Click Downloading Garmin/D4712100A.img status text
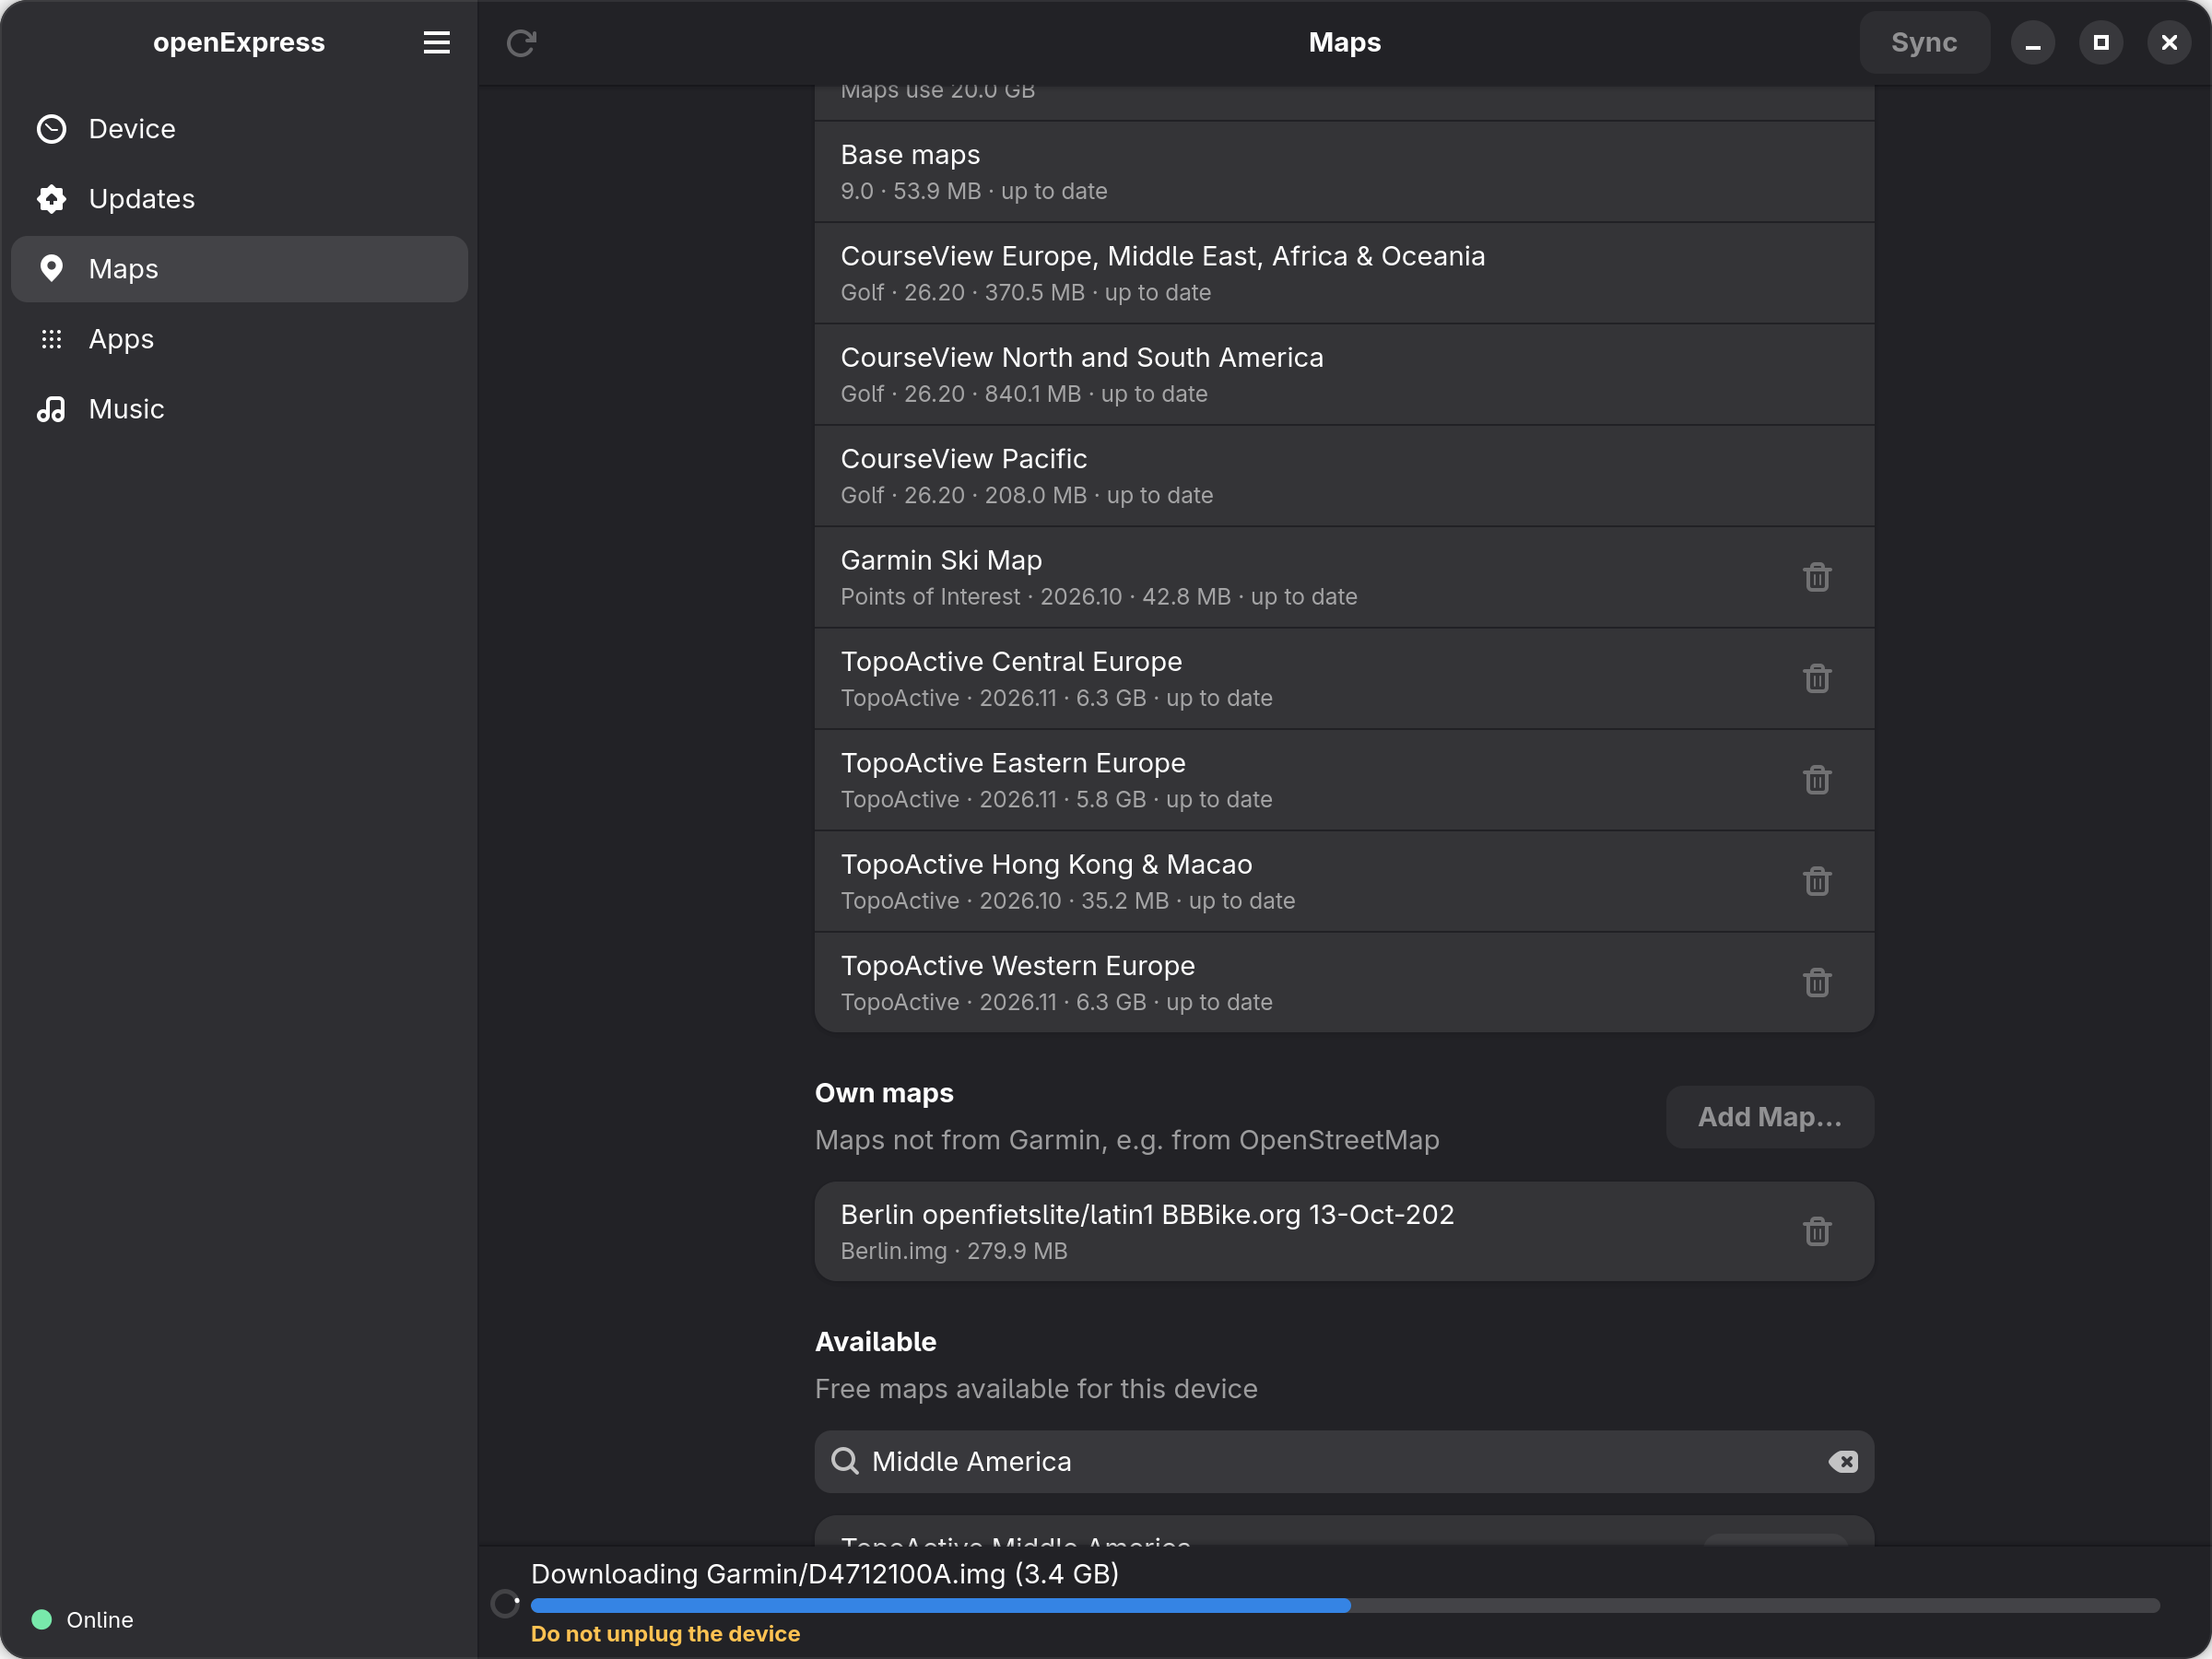The width and height of the screenshot is (2212, 1659). tap(825, 1574)
